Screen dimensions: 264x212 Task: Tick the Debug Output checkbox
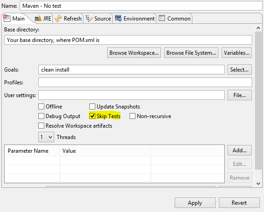point(41,116)
